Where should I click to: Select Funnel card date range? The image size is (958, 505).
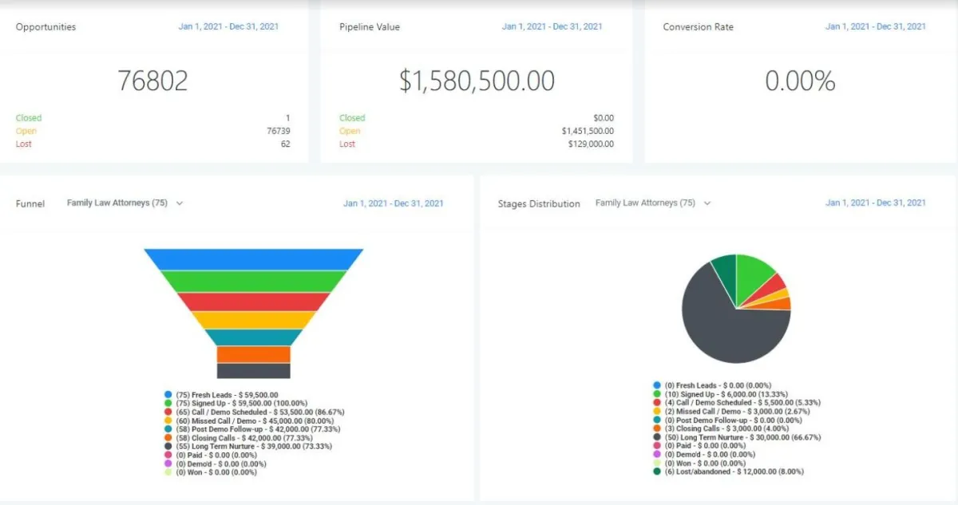pos(394,203)
